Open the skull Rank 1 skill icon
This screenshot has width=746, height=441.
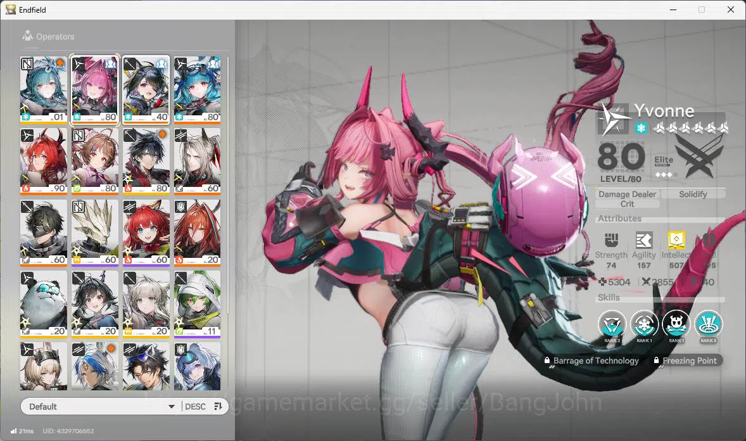[x=676, y=325]
